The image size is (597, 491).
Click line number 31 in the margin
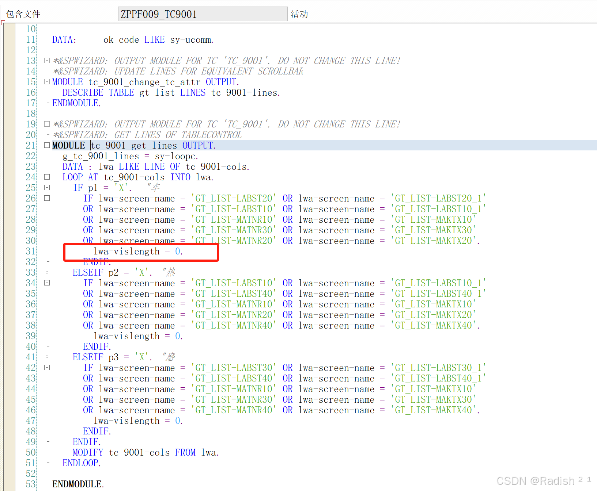point(31,251)
